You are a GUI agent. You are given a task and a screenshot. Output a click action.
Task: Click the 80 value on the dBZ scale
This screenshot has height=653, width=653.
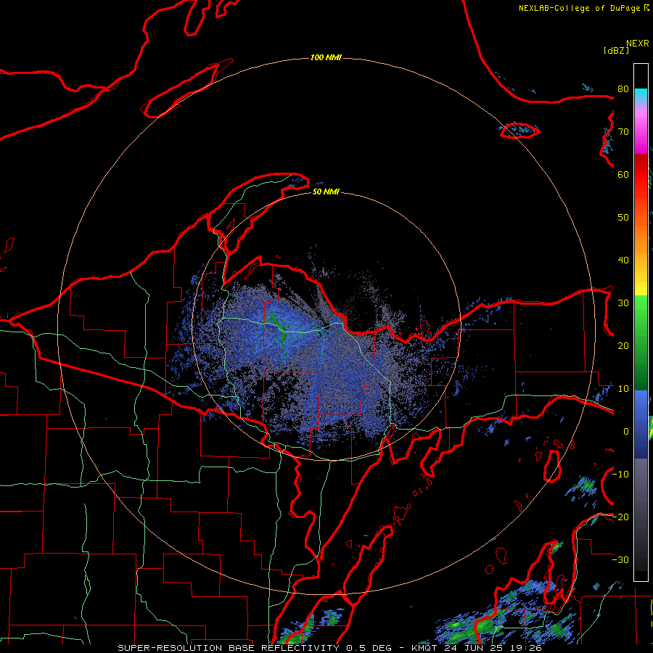click(623, 89)
